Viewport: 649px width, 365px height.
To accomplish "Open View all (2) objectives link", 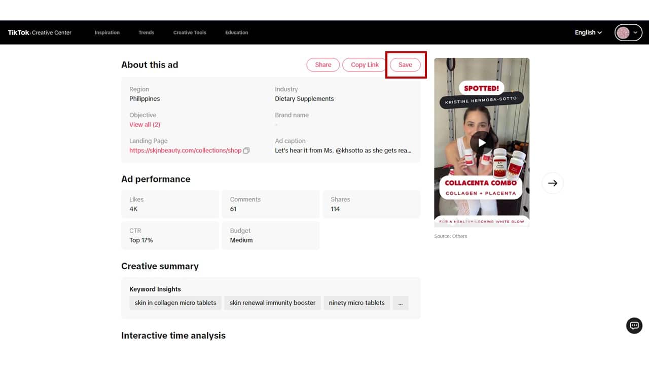I will pos(145,125).
